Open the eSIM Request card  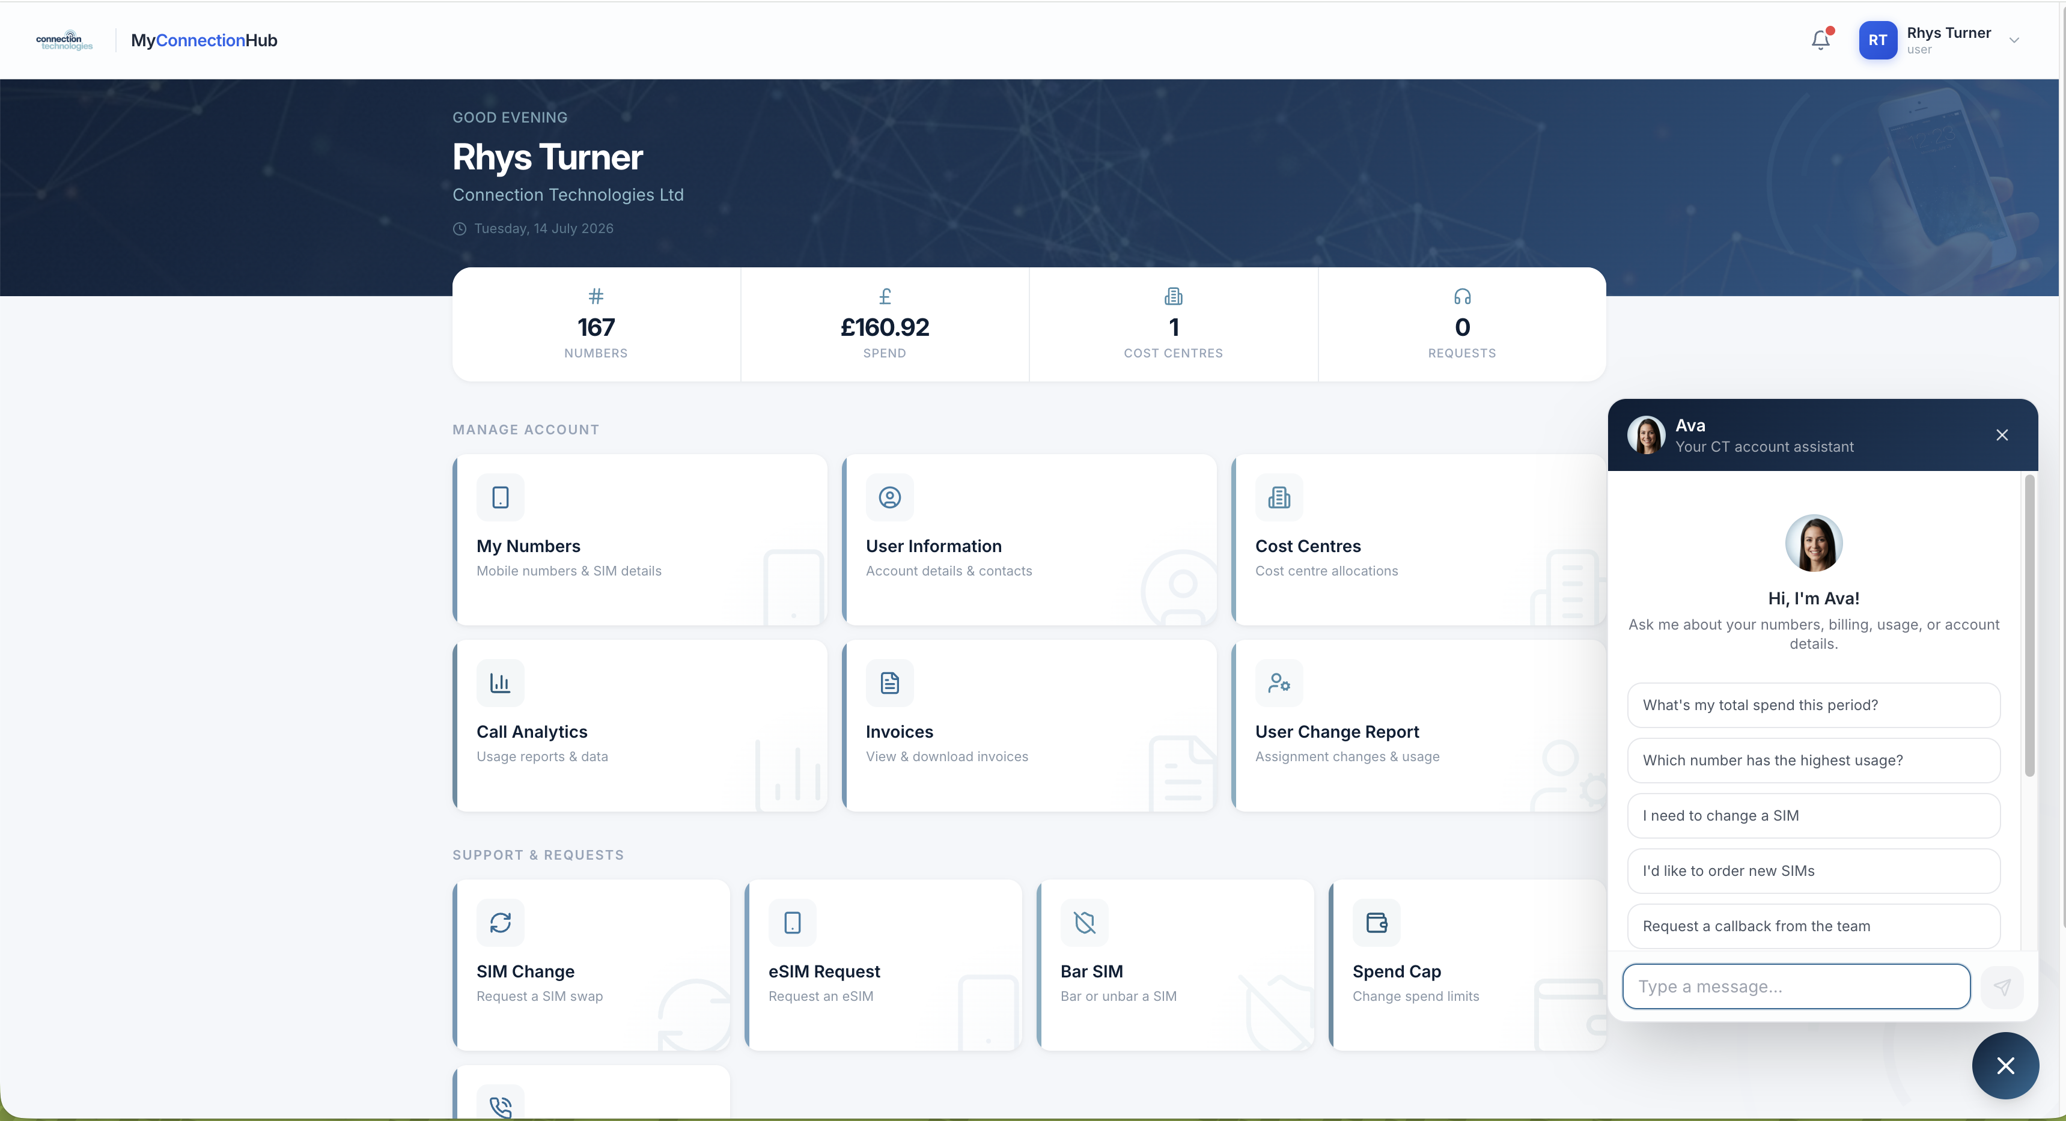[x=883, y=965]
